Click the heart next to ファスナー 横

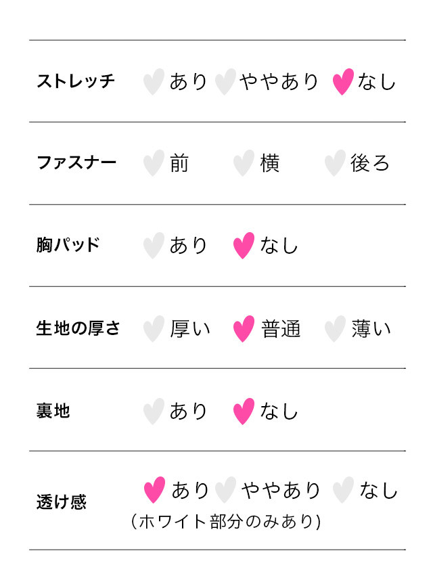click(x=244, y=163)
